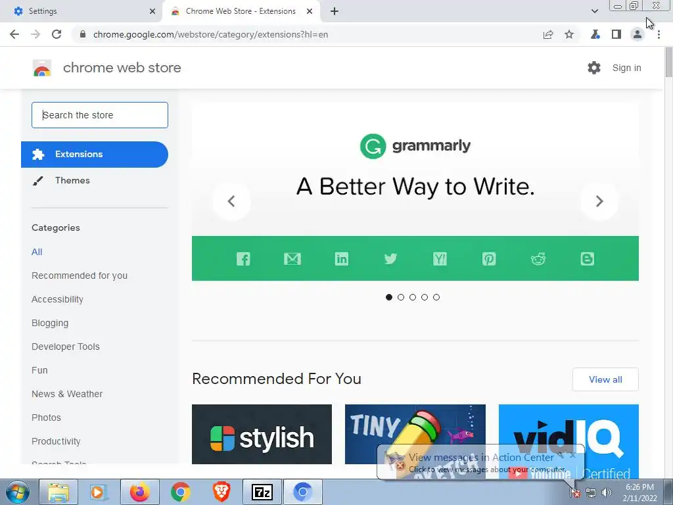Open Windows Explorer from taskbar

58,492
